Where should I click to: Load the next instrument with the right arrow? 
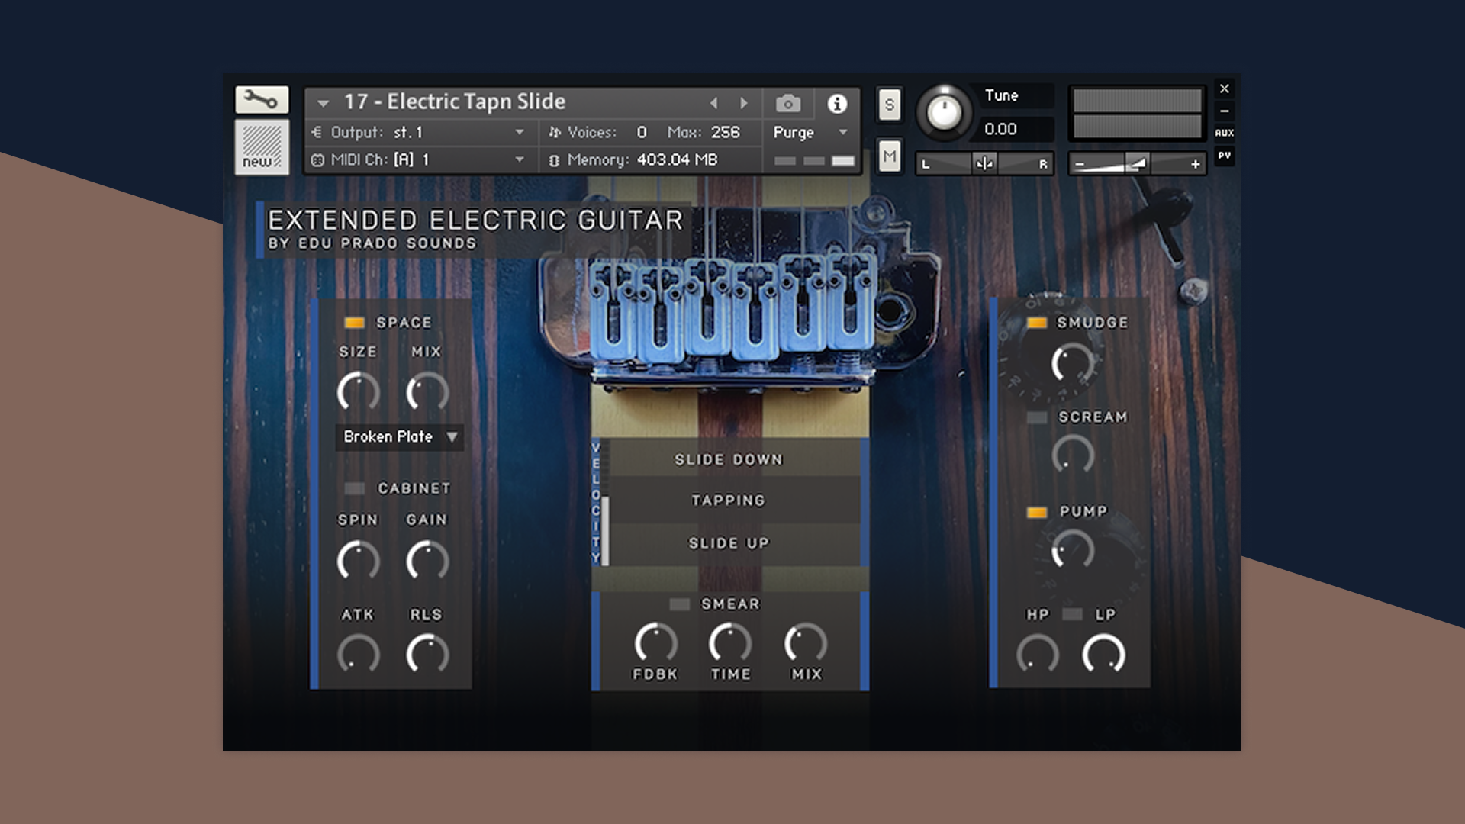pyautogui.click(x=744, y=101)
